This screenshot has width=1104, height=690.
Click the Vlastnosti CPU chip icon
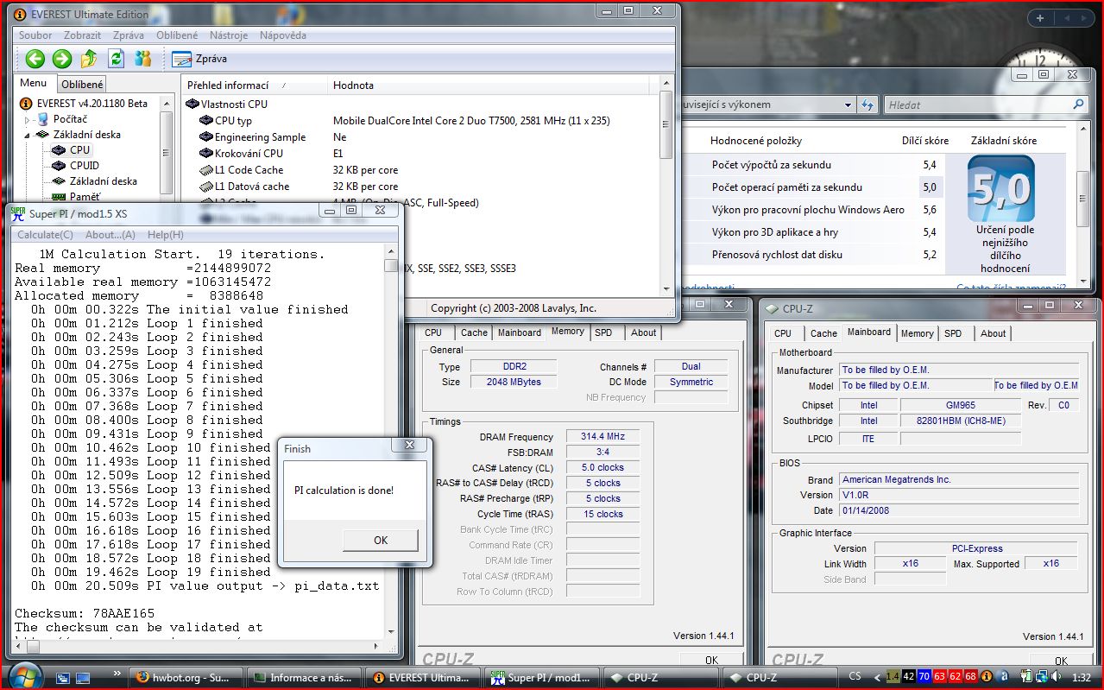192,104
